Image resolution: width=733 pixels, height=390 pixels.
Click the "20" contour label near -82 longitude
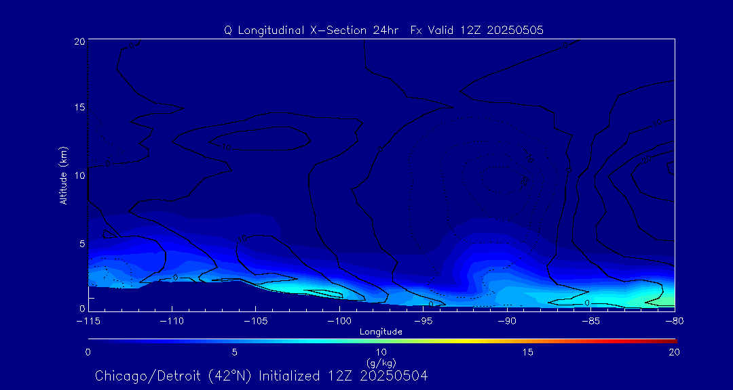coord(647,160)
